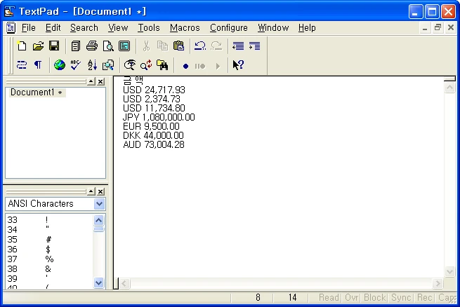
Task: Outdent lines with decrease indent icon
Action: pyautogui.click(x=238, y=46)
